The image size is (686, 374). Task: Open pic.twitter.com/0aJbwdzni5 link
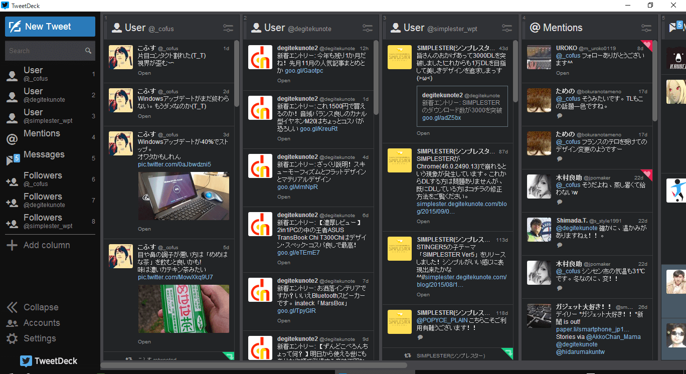pyautogui.click(x=175, y=164)
